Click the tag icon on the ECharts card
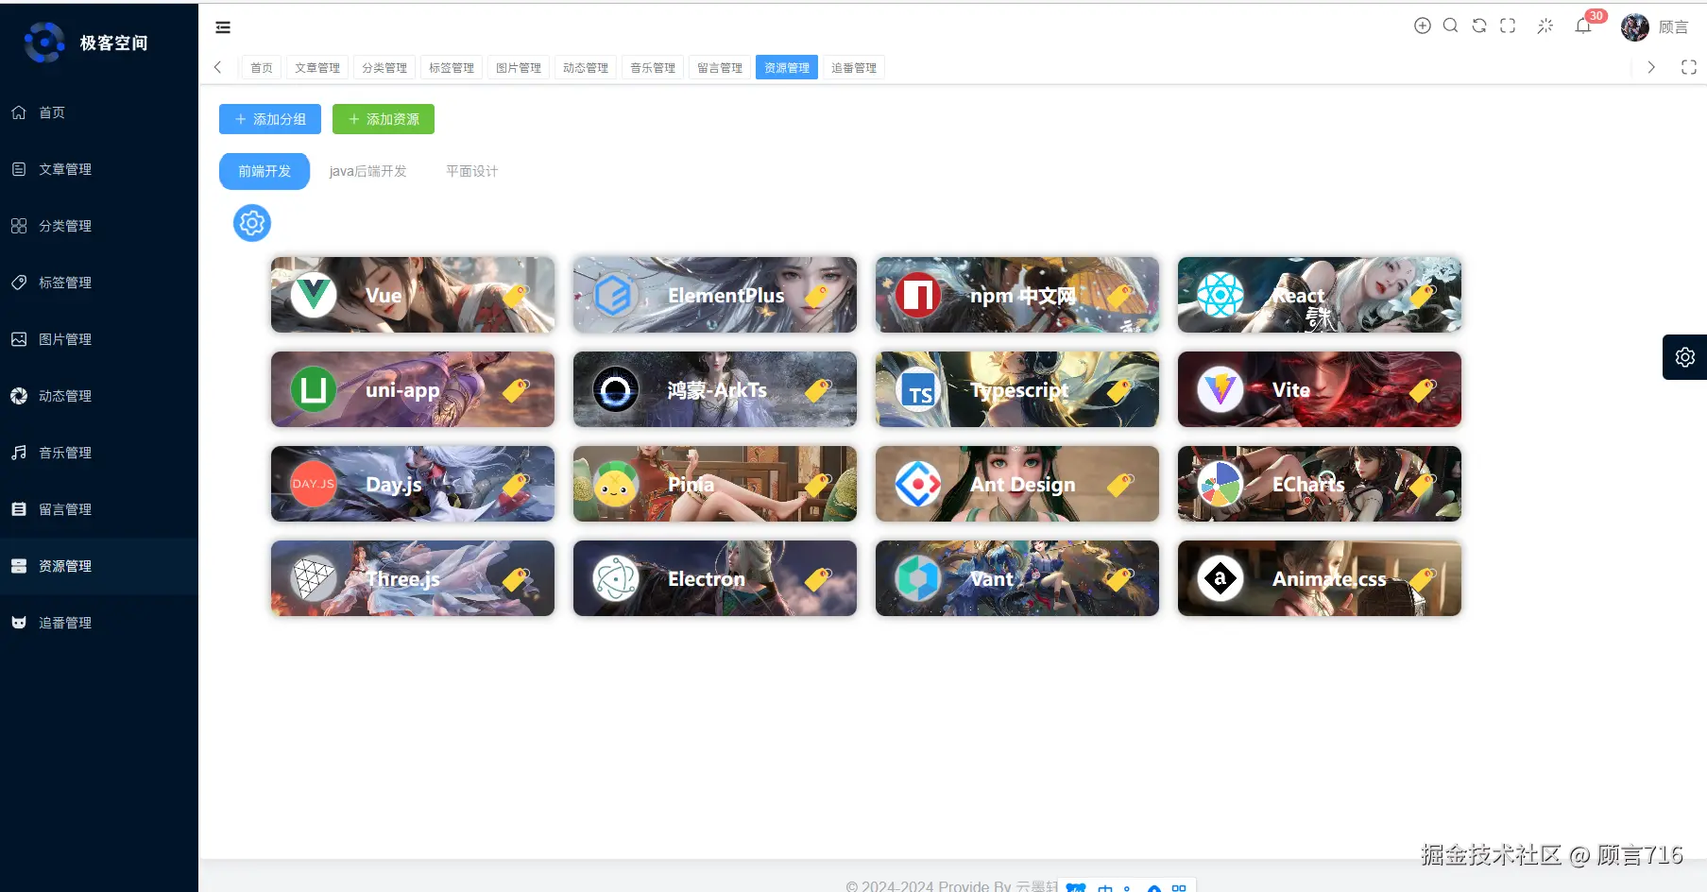 1423,485
